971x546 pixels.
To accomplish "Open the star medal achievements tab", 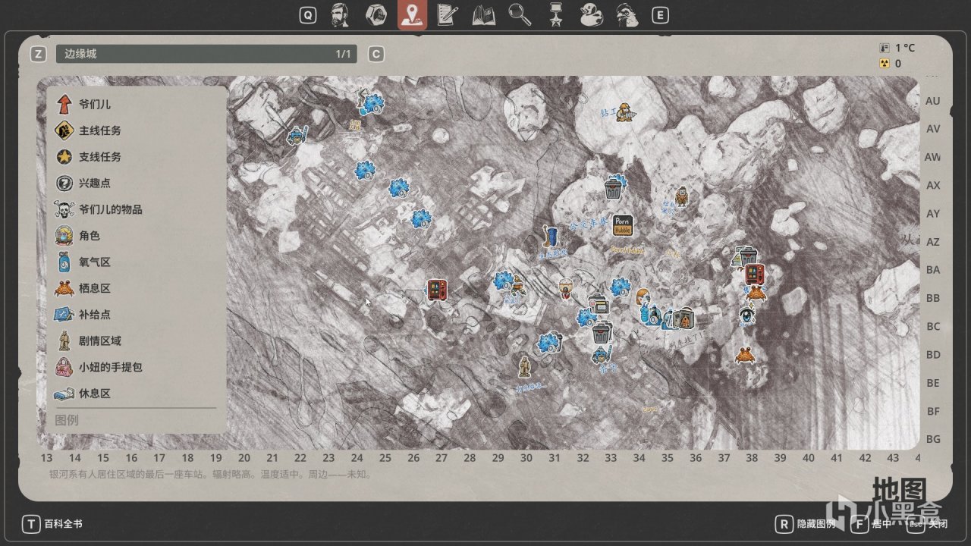I will pos(557,14).
